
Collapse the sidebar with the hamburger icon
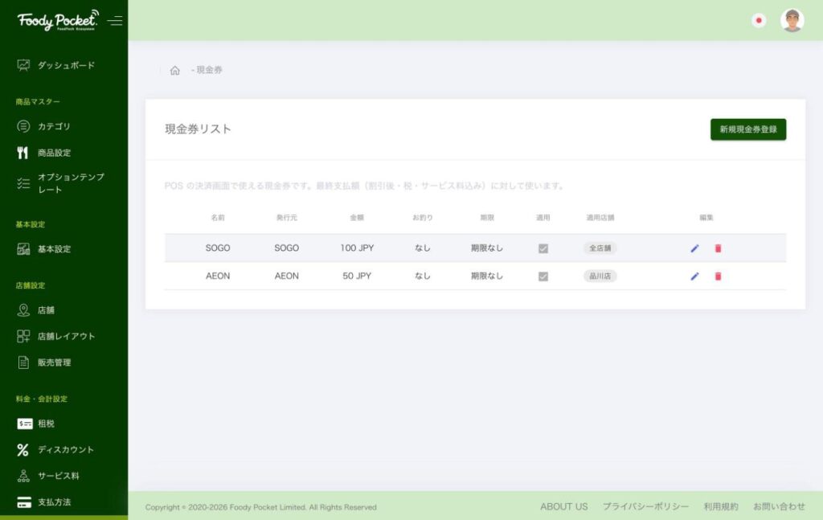[x=115, y=20]
